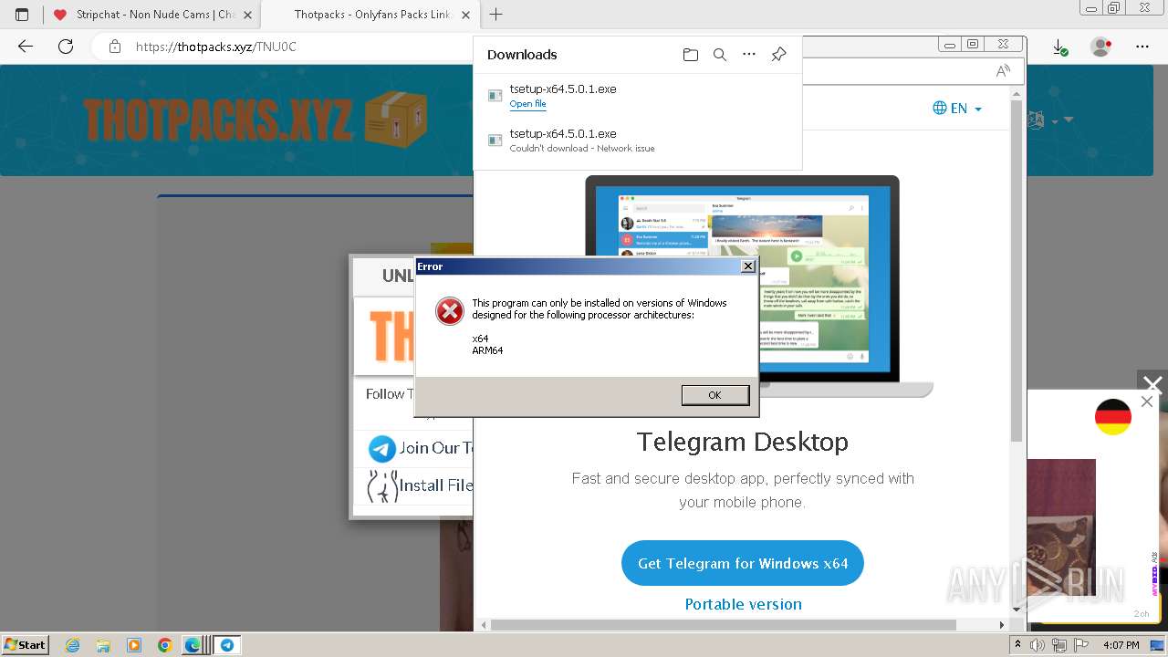The width and height of the screenshot is (1168, 657).
Task: Select the Telegram setup taskbar item
Action: (x=227, y=645)
